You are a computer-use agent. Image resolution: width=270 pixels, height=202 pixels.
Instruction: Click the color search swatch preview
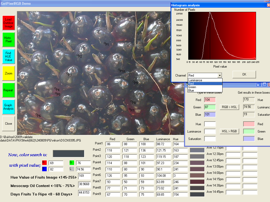point(69,154)
